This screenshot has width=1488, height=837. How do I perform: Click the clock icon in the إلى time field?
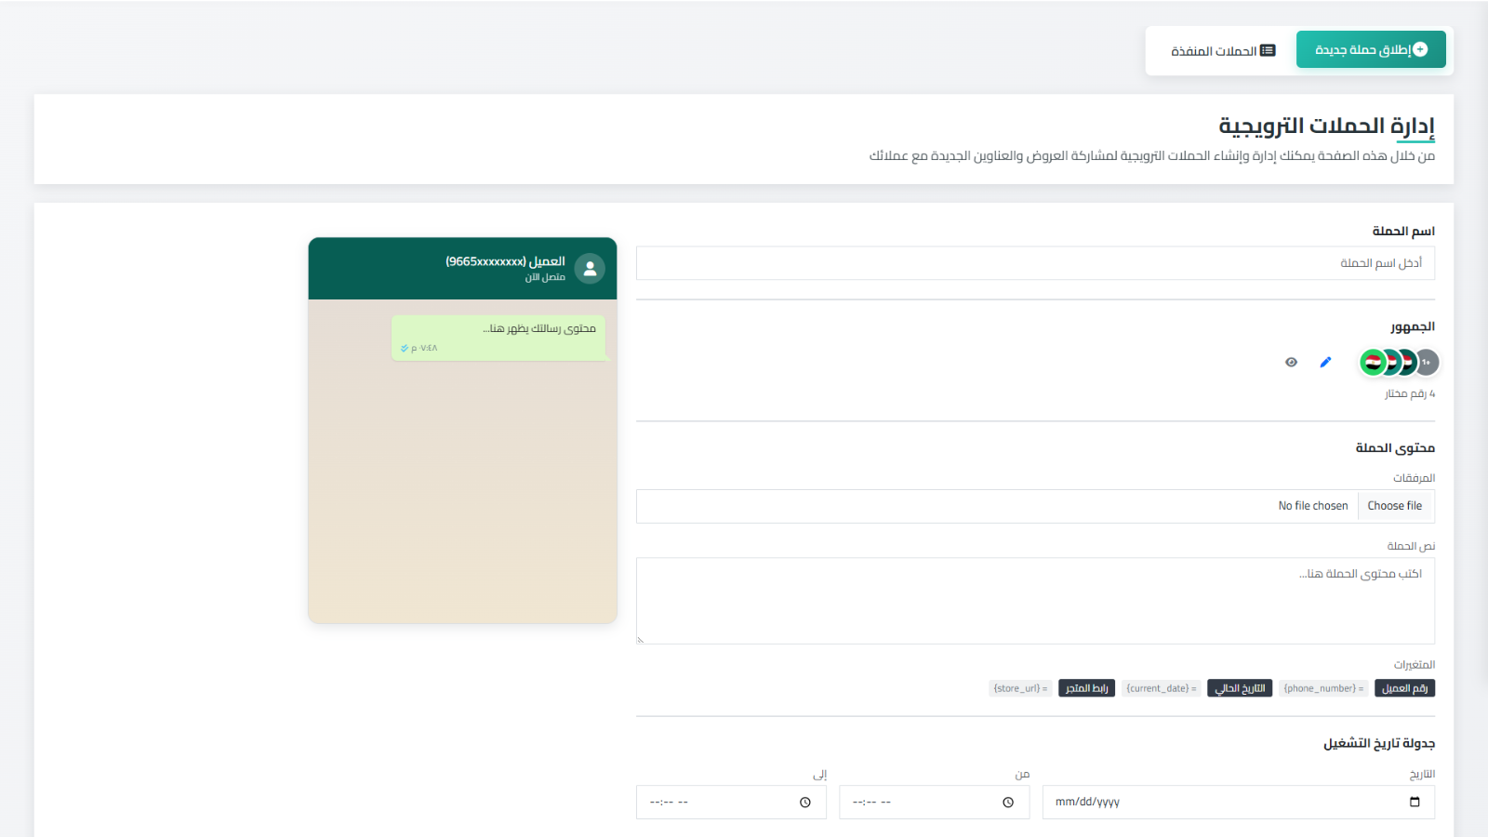(x=804, y=802)
